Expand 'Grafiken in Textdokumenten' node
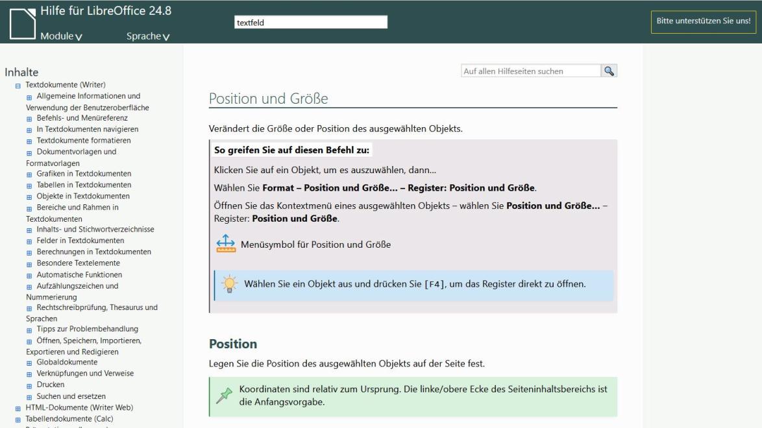Viewport: 762px width, 428px height. point(29,175)
